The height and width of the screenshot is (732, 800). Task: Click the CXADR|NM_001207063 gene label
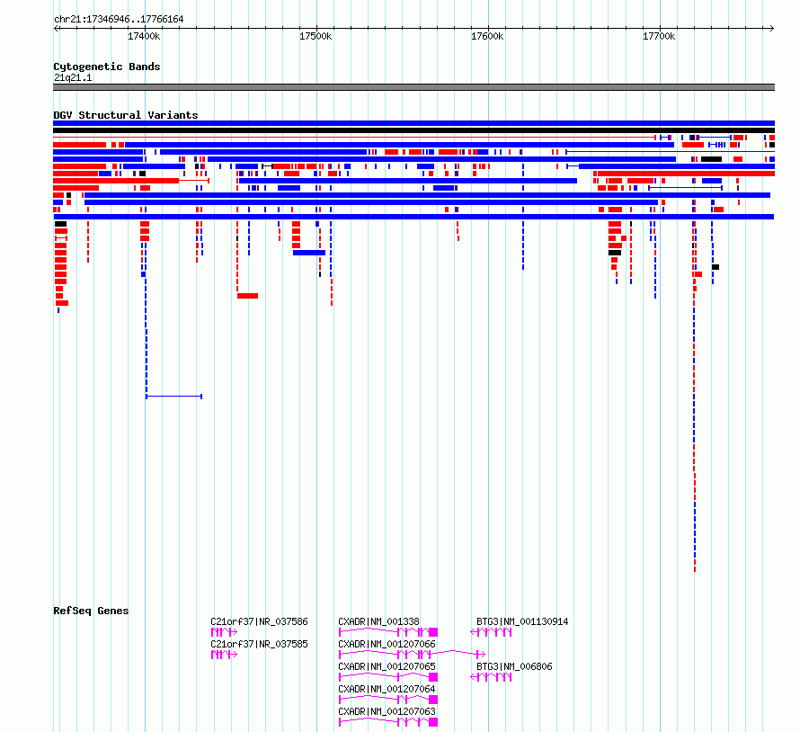coord(387,711)
